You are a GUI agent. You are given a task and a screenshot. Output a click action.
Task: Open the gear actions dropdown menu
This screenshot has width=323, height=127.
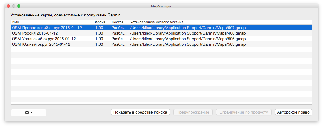[28, 113]
